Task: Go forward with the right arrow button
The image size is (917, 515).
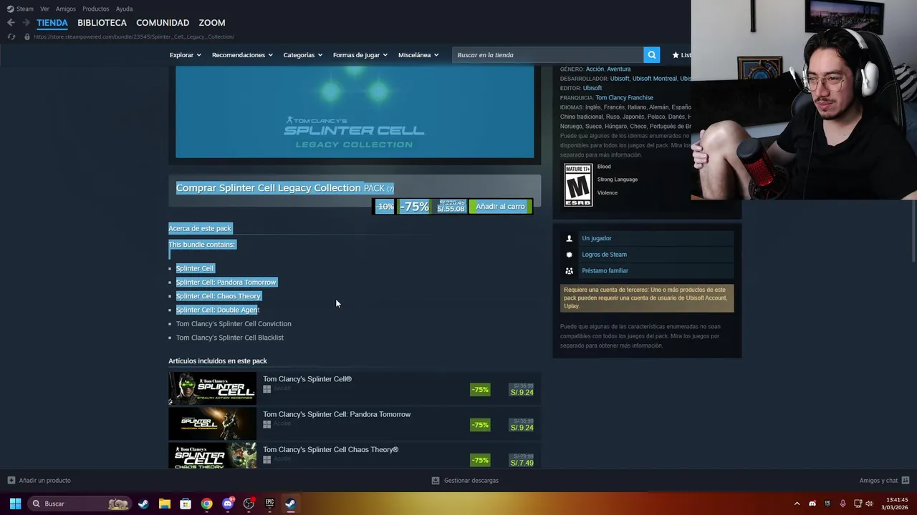Action: (26, 23)
